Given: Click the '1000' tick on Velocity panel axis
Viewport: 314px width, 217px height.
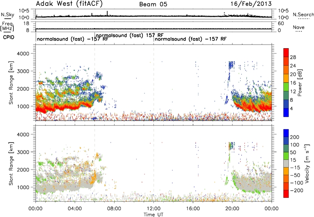Looking at the screenshot, I should pyautogui.click(x=23, y=187).
